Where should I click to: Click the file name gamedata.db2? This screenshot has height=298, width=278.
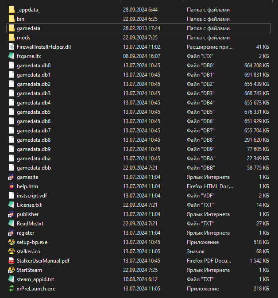point(34,84)
